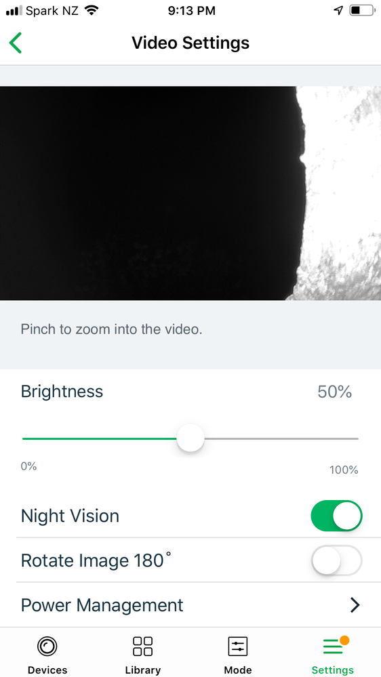The image size is (381, 677).
Task: Open the Library grid icon
Action: [142, 647]
